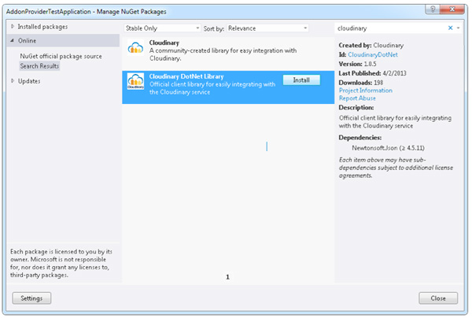Open the help question mark button

[x=433, y=9]
